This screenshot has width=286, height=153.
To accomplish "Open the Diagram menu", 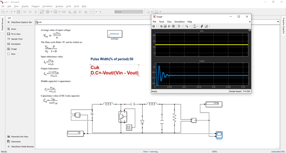I will 35,6.
